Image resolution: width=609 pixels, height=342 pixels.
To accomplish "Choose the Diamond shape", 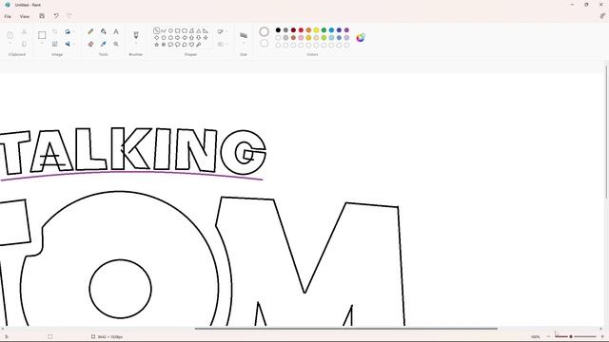I will [x=156, y=38].
